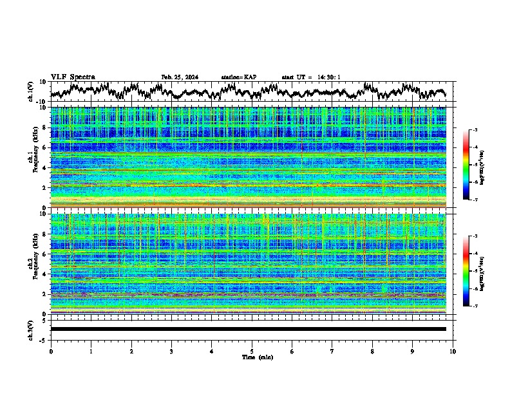Click the ch.1 colorbar log(PSD) label
Viewport: 510px width, 394px height.
click(x=483, y=167)
